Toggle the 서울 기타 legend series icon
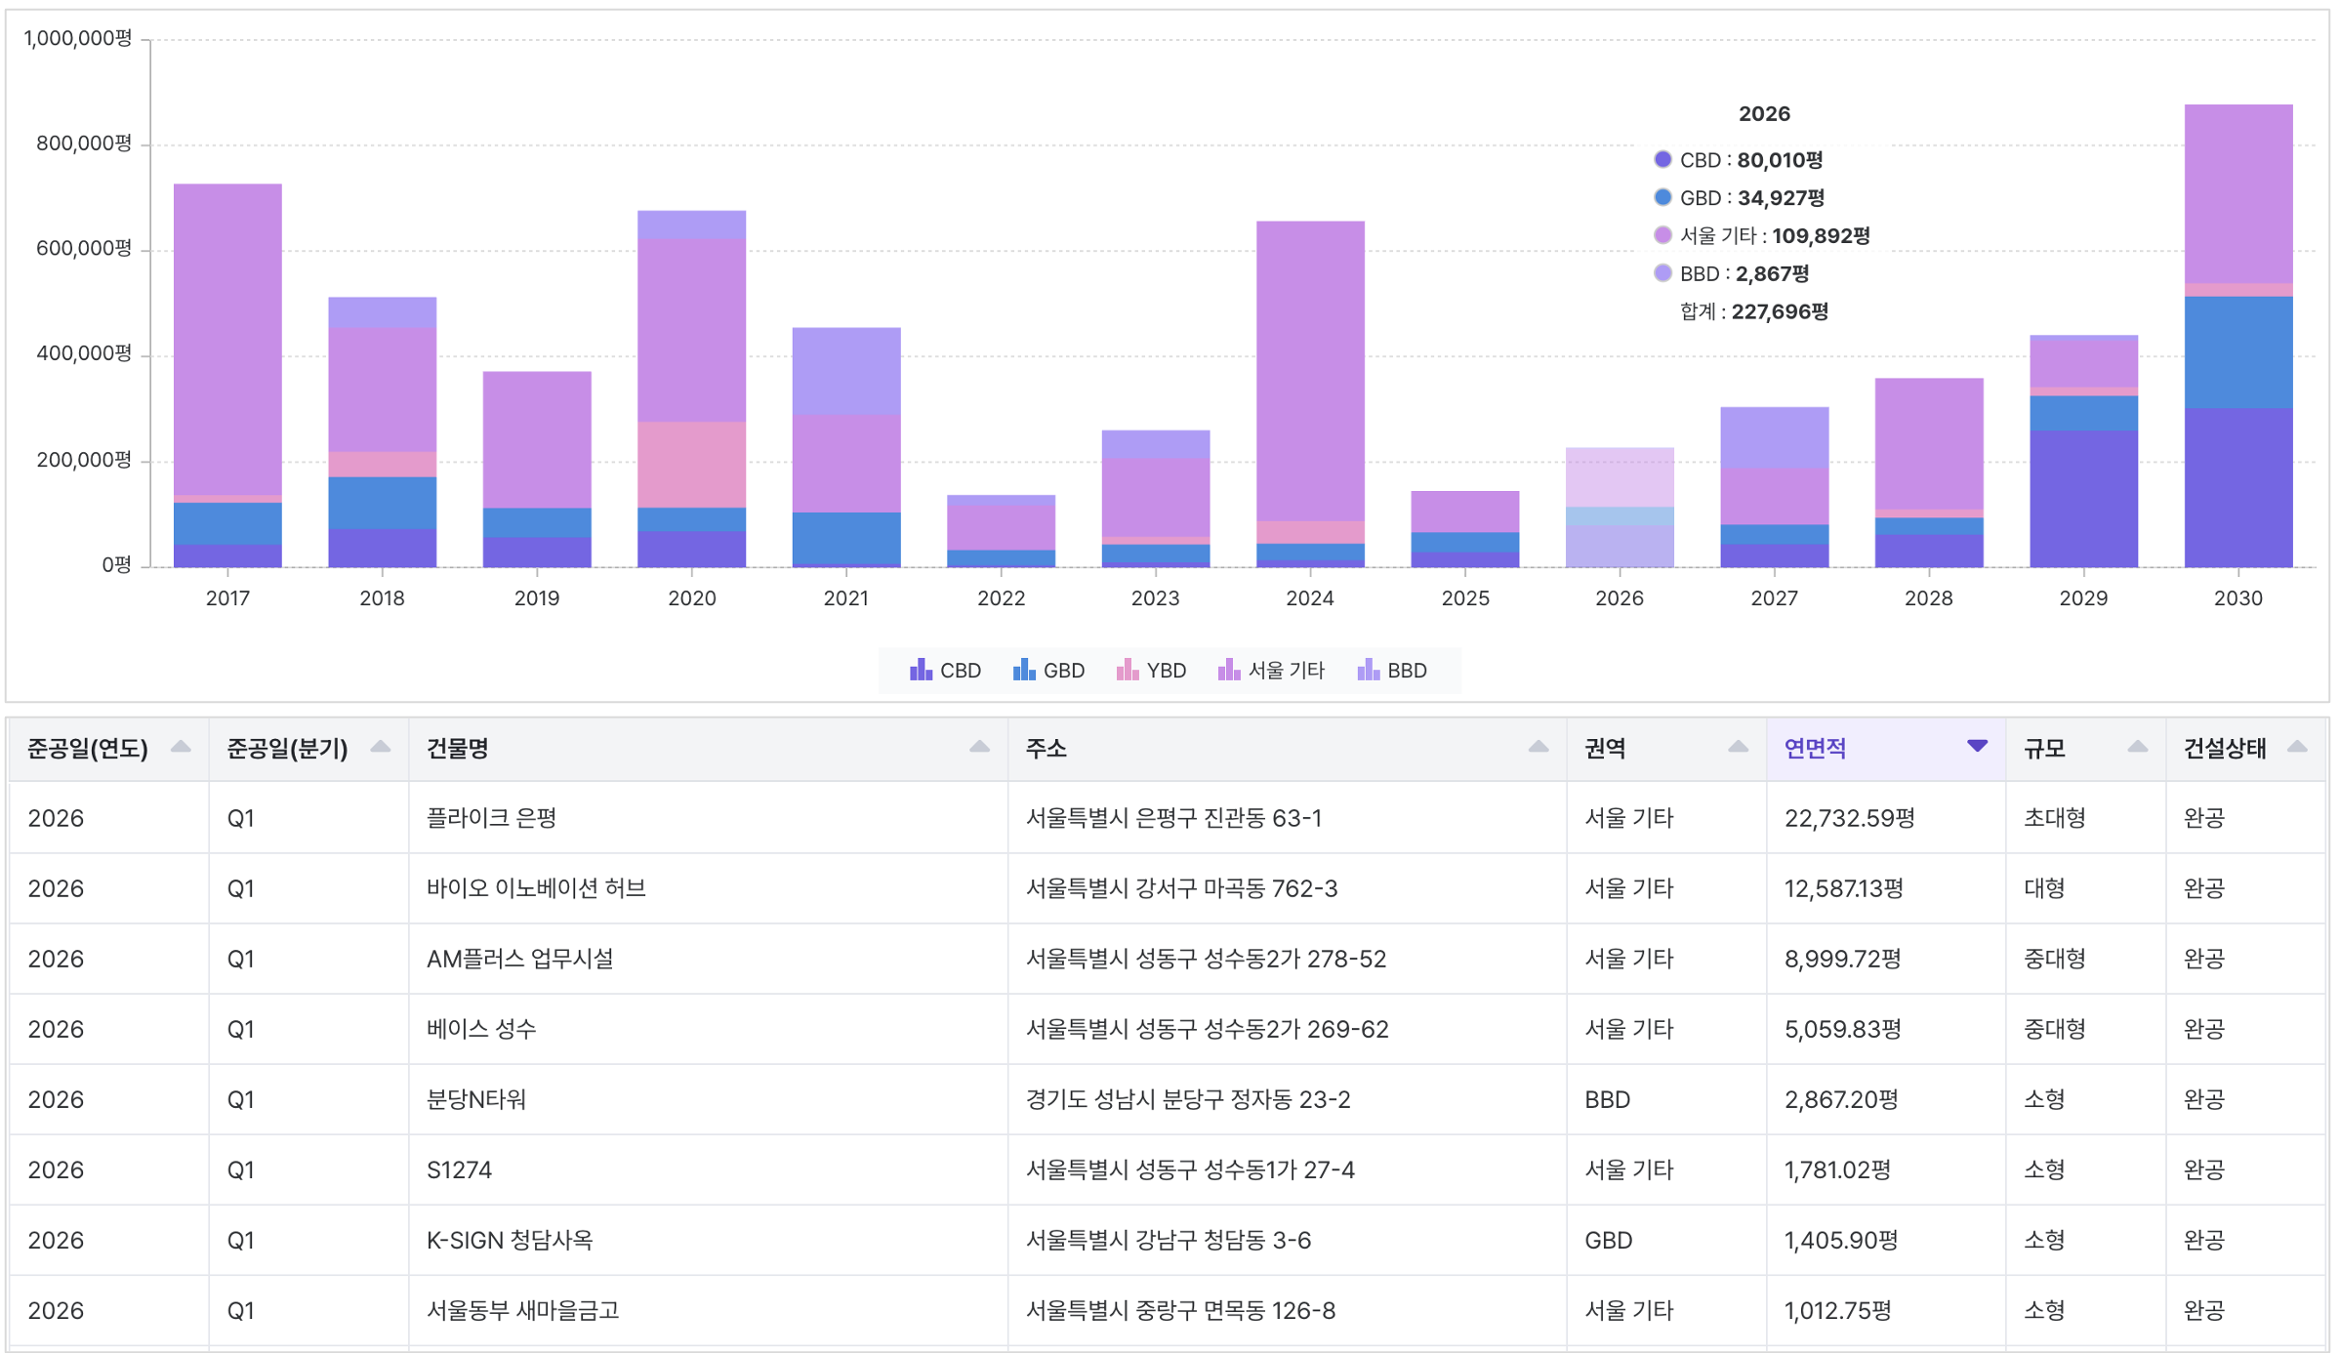The width and height of the screenshot is (2339, 1353). 1228,670
